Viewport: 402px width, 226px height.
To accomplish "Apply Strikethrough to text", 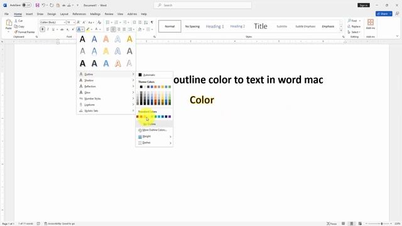I will coord(62,30).
